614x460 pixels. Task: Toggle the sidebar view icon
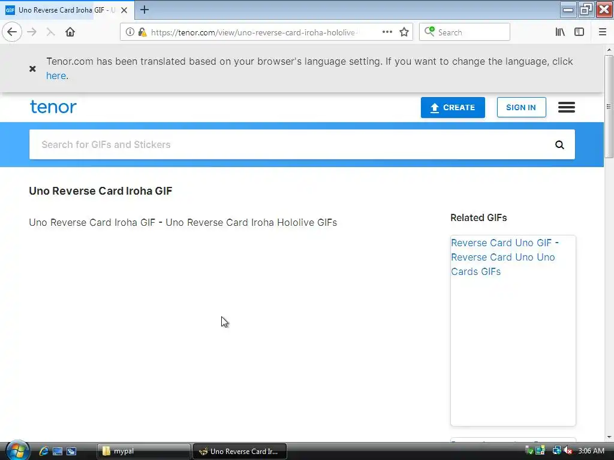579,32
